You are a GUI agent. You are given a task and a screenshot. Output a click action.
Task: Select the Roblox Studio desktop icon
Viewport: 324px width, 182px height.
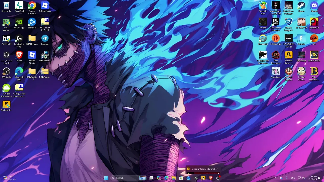click(32, 57)
